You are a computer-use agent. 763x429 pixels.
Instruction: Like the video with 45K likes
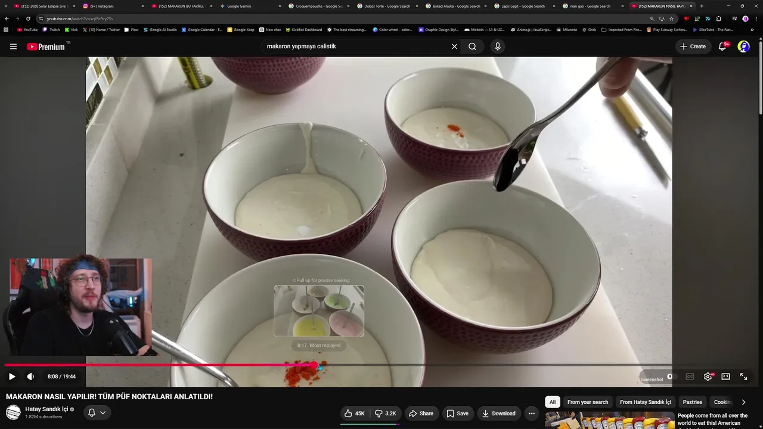pyautogui.click(x=355, y=414)
